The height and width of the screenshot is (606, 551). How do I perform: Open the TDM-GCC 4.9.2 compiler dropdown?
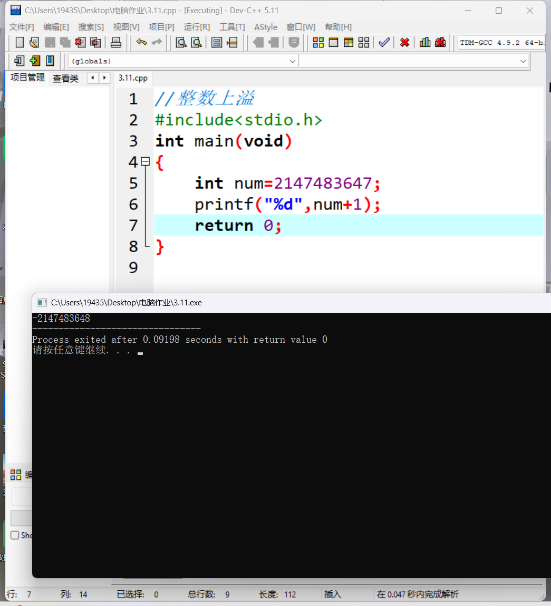[501, 43]
